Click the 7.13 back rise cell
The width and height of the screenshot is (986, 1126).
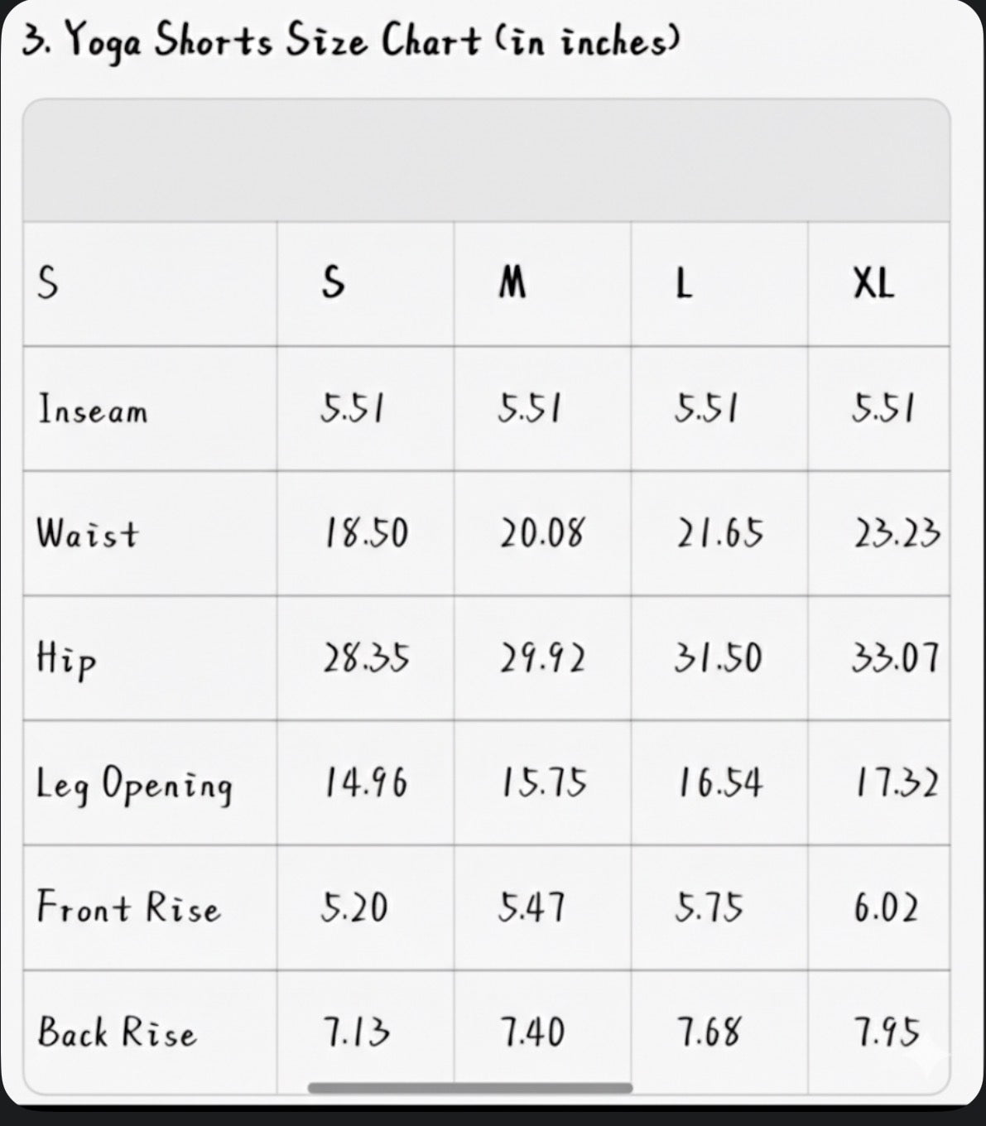point(356,1033)
